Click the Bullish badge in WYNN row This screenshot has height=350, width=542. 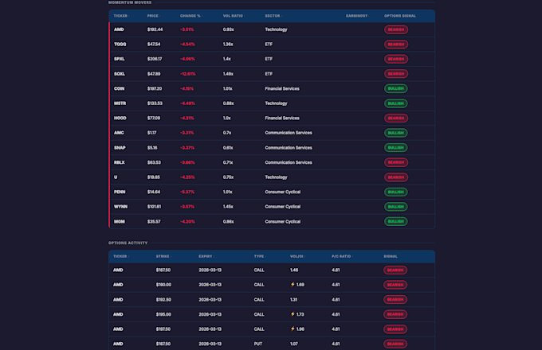[396, 207]
